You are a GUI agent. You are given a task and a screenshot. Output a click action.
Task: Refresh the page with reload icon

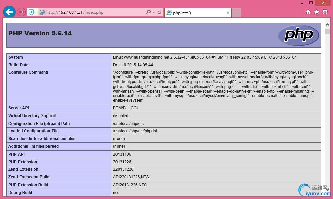159,12
